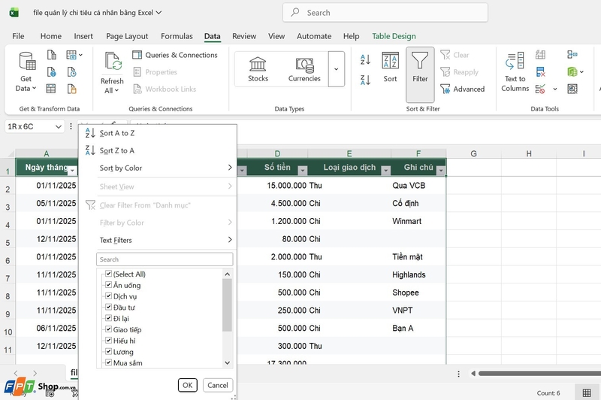Switch to the Formulas ribbon tab
Viewport: 601px width, 400px height.
pyautogui.click(x=177, y=36)
